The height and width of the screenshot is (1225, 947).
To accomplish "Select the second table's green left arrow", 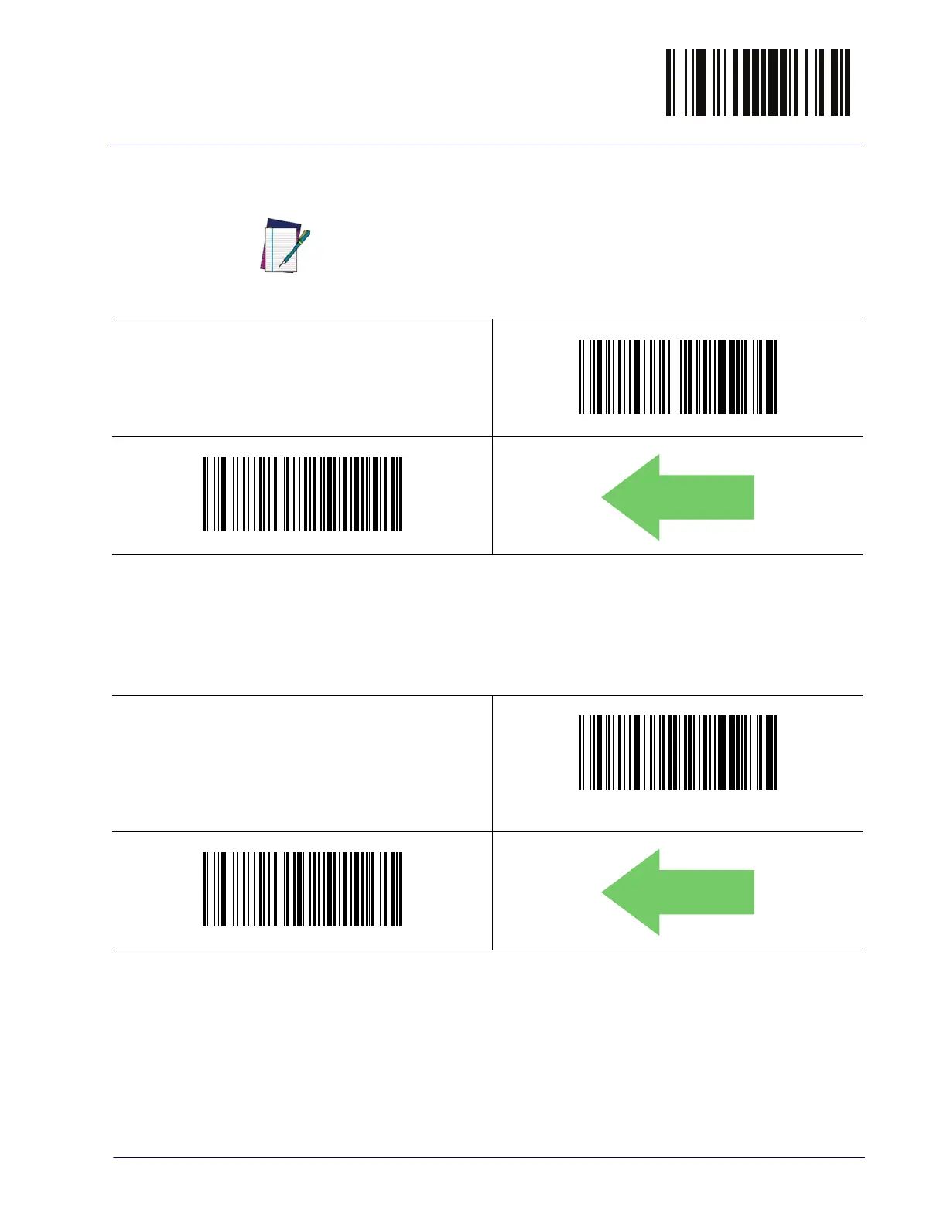I will pos(677,892).
